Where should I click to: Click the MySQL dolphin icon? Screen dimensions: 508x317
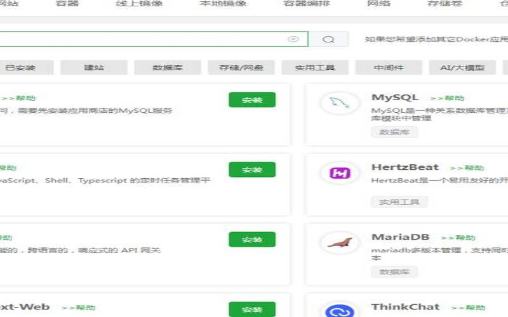pyautogui.click(x=340, y=103)
